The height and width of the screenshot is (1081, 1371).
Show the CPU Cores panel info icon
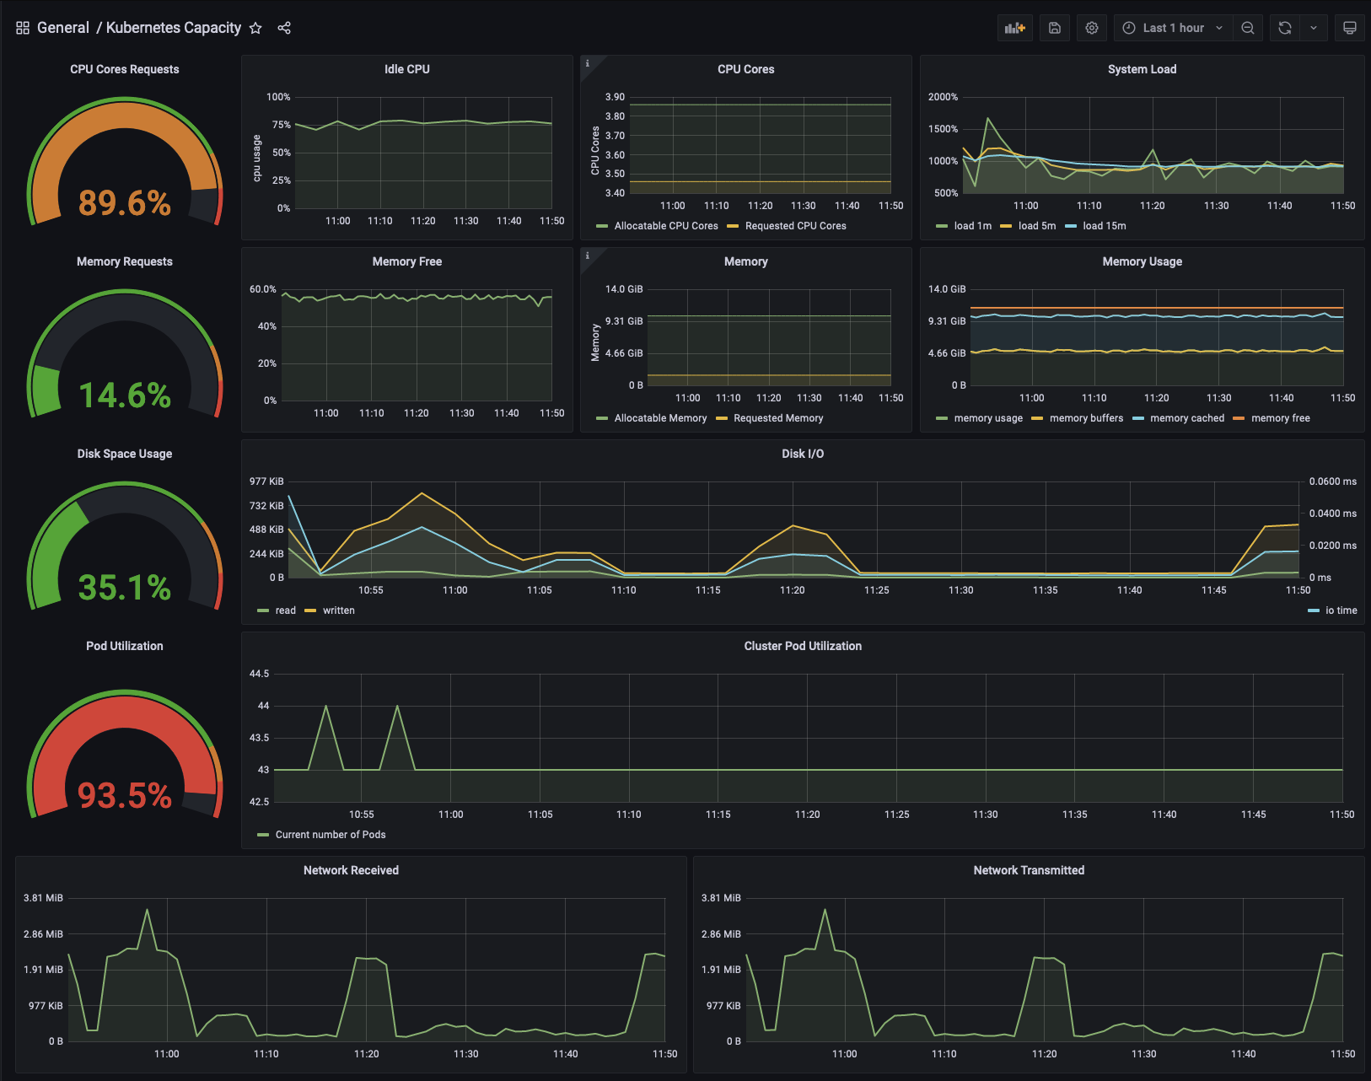point(588,63)
